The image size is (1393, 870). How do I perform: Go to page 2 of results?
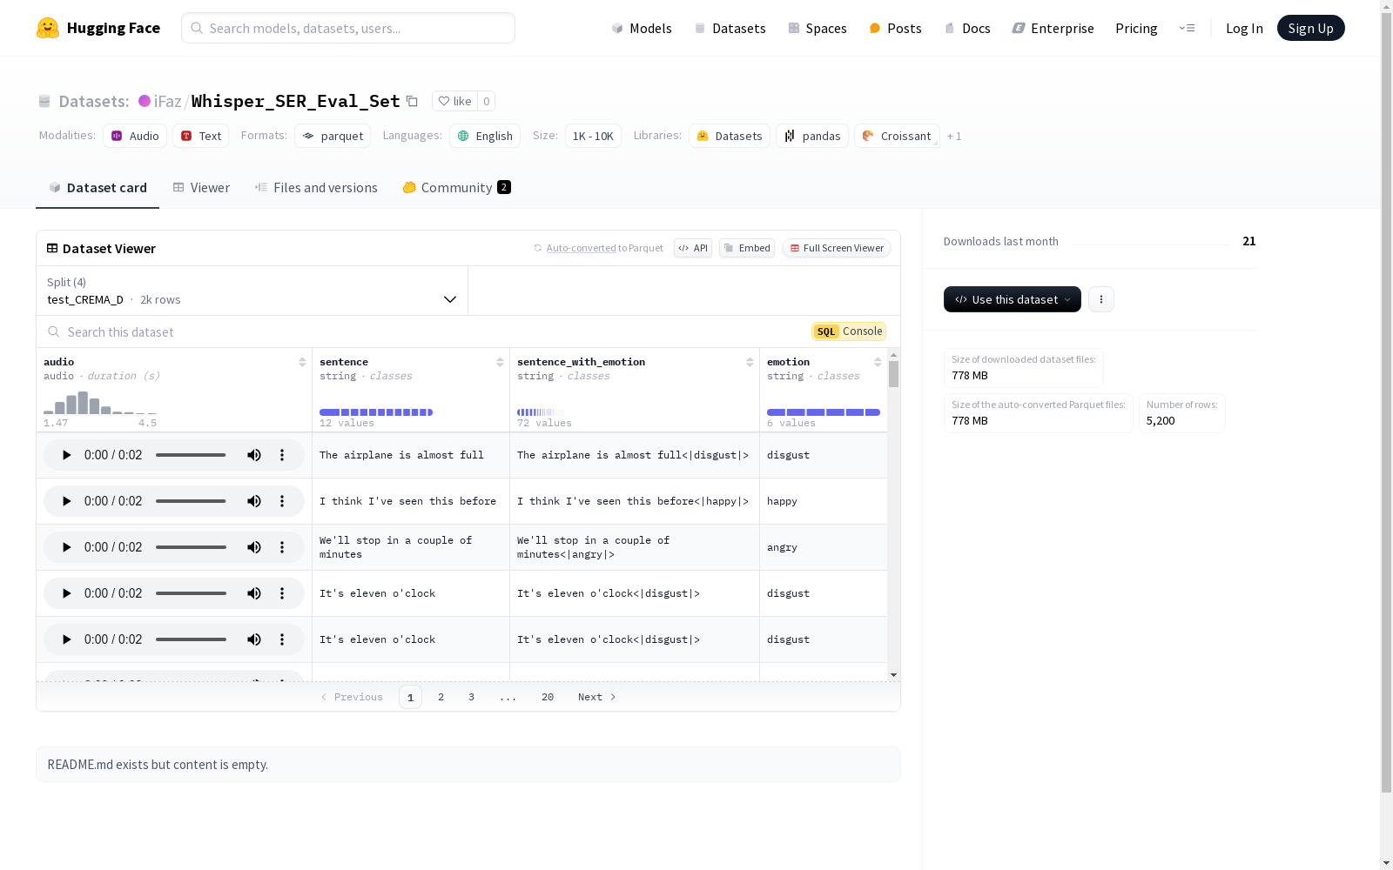pos(441,697)
